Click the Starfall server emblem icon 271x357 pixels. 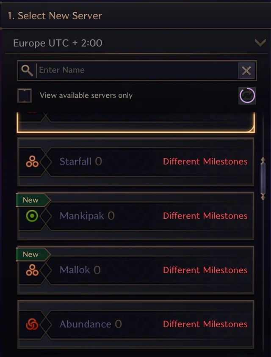tap(31, 162)
